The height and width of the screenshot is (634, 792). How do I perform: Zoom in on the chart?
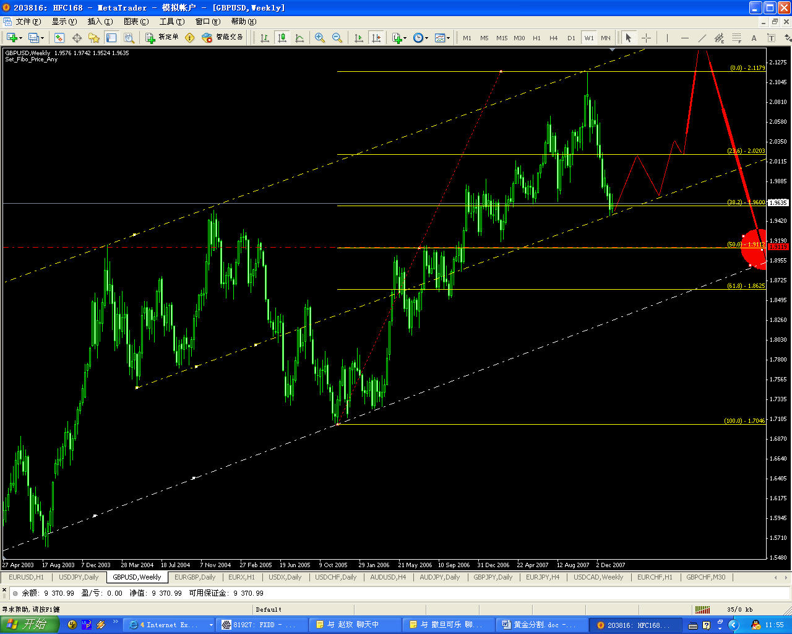[320, 38]
